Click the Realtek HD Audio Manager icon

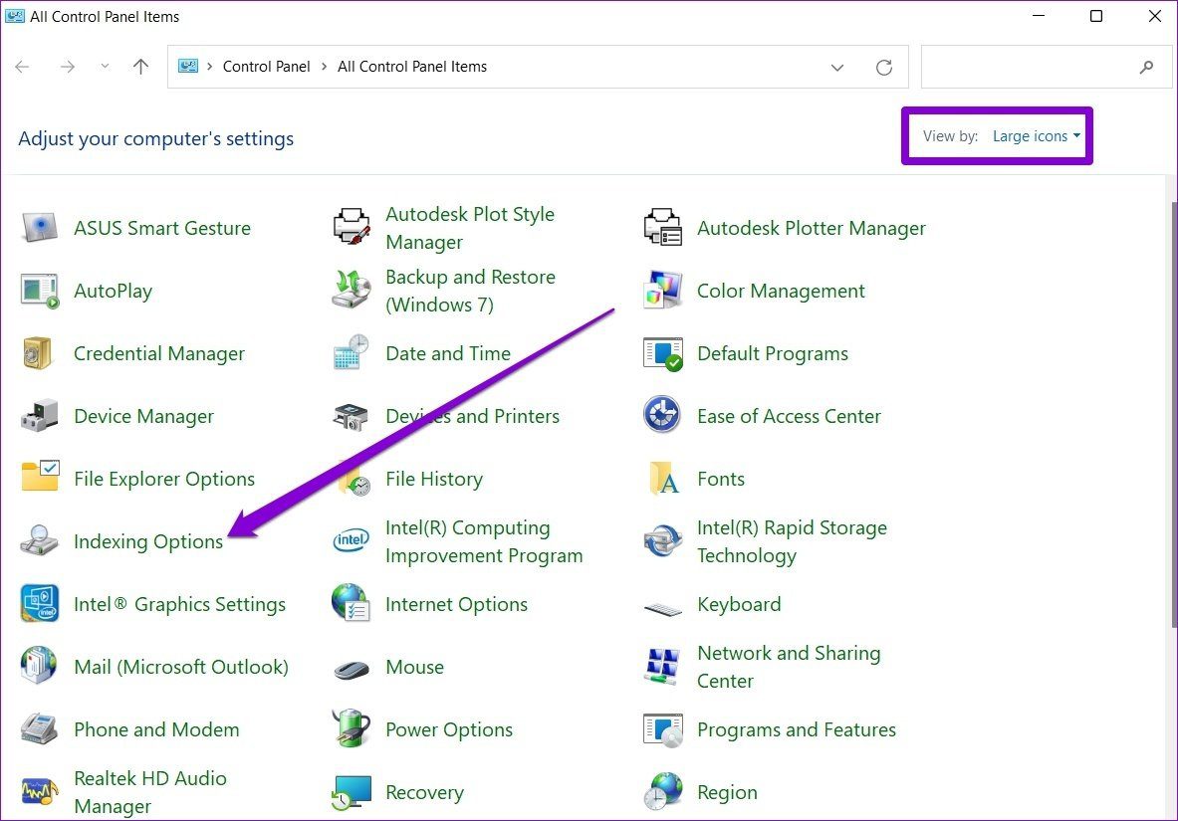pos(39,792)
